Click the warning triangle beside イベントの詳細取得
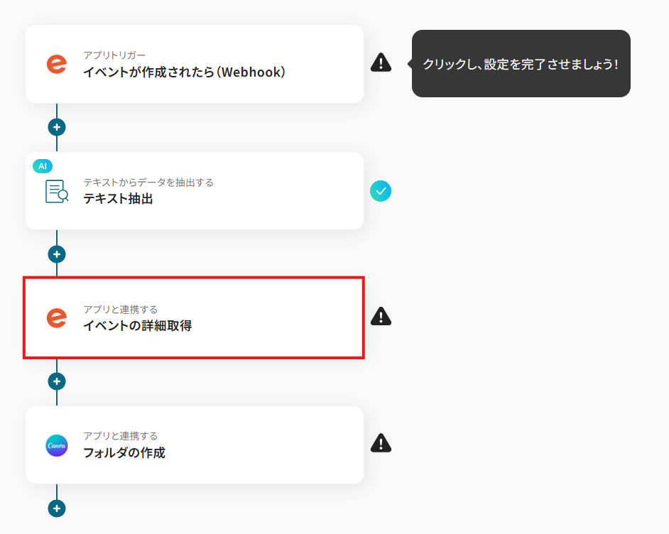Image resolution: width=669 pixels, height=534 pixels. (381, 316)
